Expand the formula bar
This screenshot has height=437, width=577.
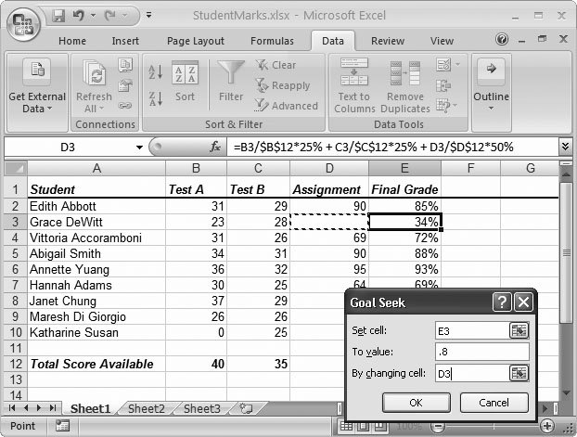pyautogui.click(x=565, y=147)
